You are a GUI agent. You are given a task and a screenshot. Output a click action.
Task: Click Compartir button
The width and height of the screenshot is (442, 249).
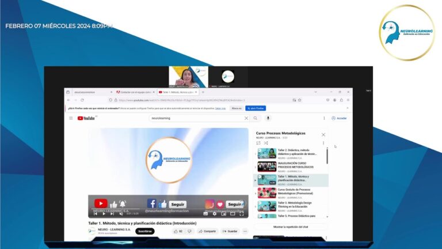[207, 231]
